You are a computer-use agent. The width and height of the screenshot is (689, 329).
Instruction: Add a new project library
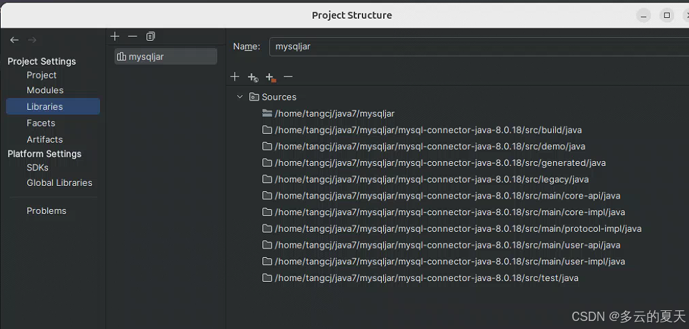(115, 36)
